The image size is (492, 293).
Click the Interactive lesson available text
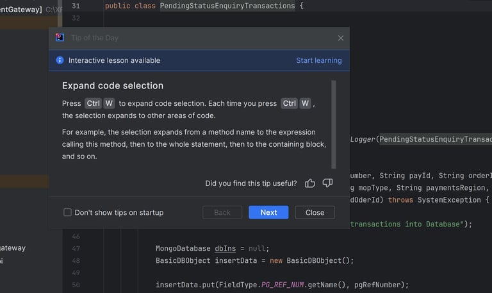(x=114, y=60)
